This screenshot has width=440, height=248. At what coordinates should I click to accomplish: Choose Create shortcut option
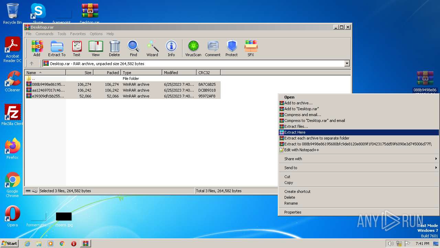(359, 192)
